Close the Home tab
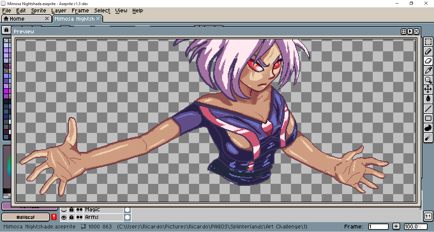 [x=47, y=19]
